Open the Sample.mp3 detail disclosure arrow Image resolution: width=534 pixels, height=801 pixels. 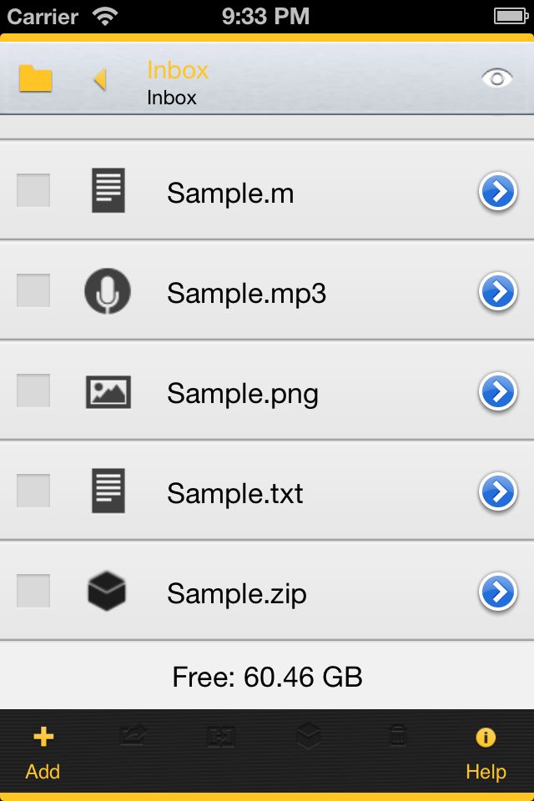[498, 292]
